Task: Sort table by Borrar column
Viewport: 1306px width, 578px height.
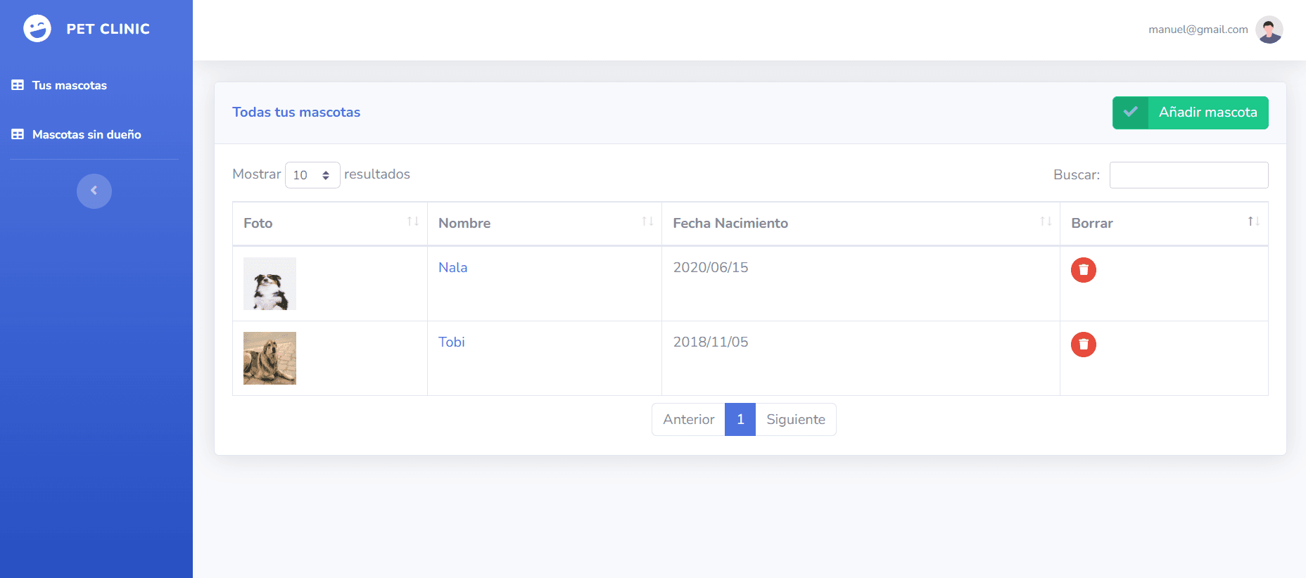Action: pos(1164,224)
